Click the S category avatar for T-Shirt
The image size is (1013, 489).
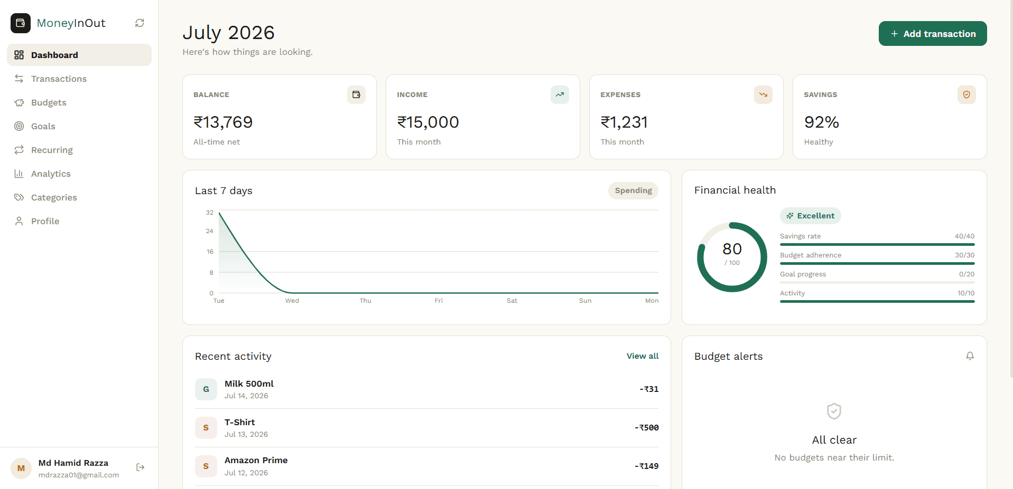[206, 428]
